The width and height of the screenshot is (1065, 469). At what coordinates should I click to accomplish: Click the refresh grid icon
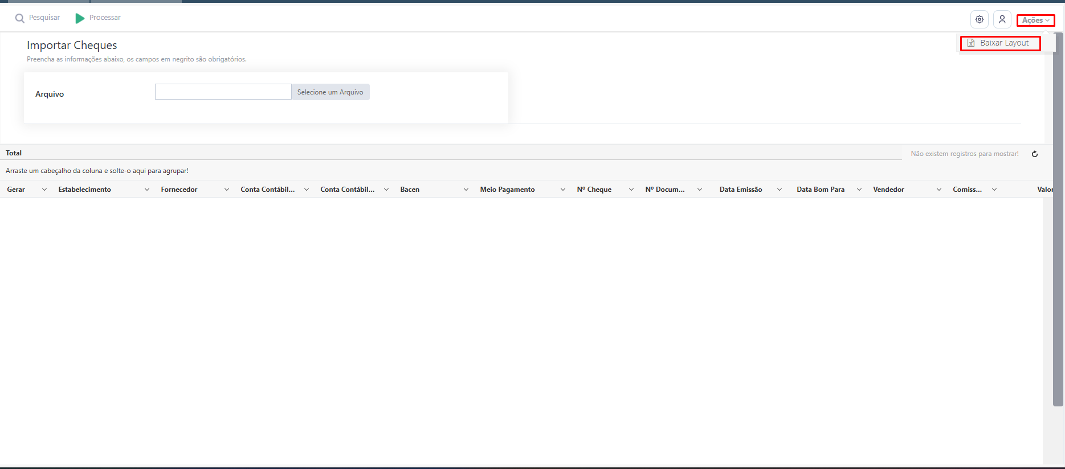(1035, 154)
